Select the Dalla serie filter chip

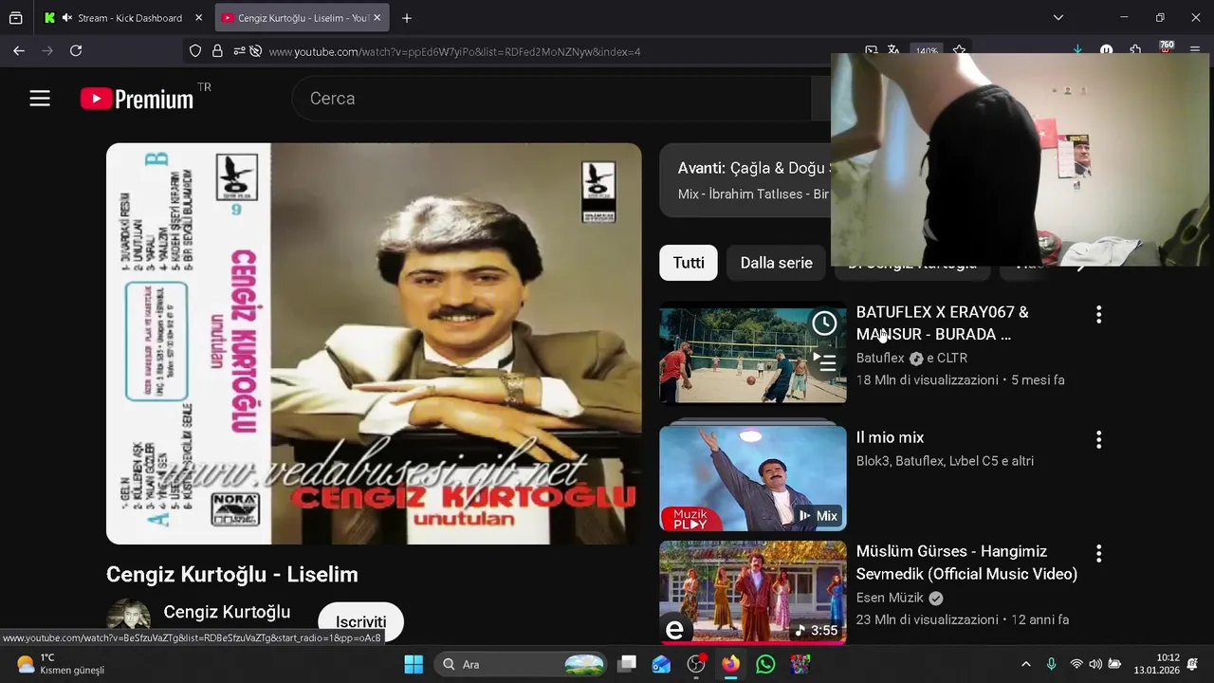(776, 263)
